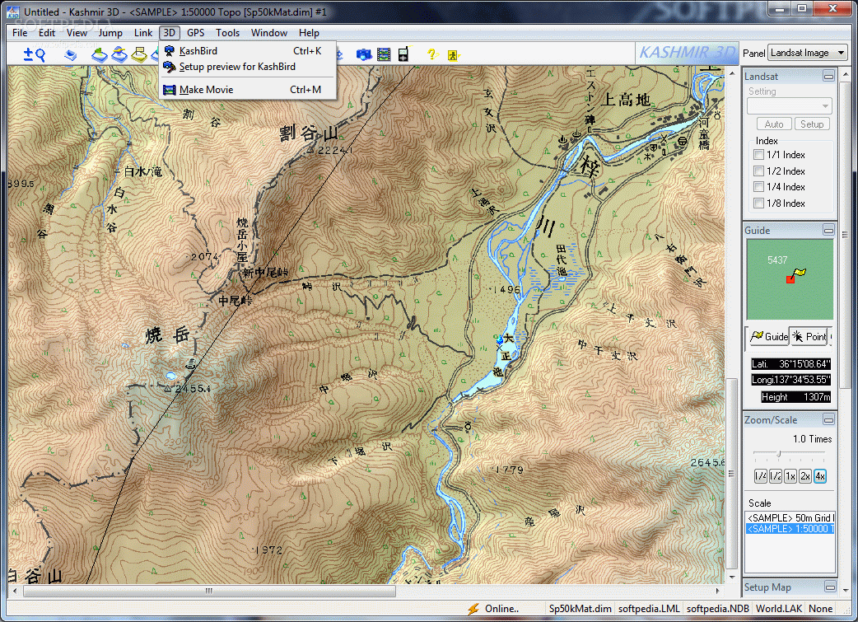Click the yellow flag marker in Guide map

tap(800, 272)
